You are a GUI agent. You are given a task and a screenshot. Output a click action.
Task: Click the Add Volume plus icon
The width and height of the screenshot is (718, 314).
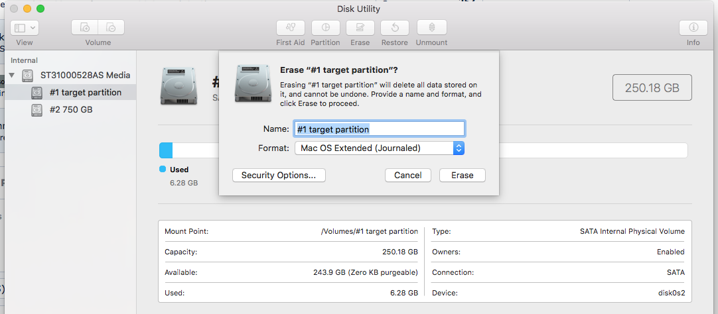click(85, 28)
